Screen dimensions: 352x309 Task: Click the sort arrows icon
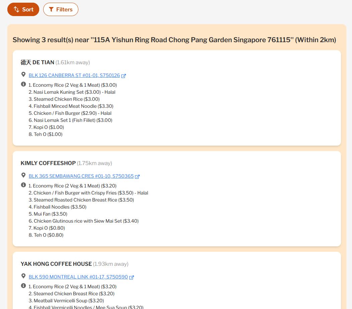pyautogui.click(x=16, y=9)
